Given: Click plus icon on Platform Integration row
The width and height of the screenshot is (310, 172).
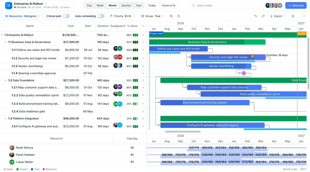Looking at the screenshot, I should click(143, 119).
